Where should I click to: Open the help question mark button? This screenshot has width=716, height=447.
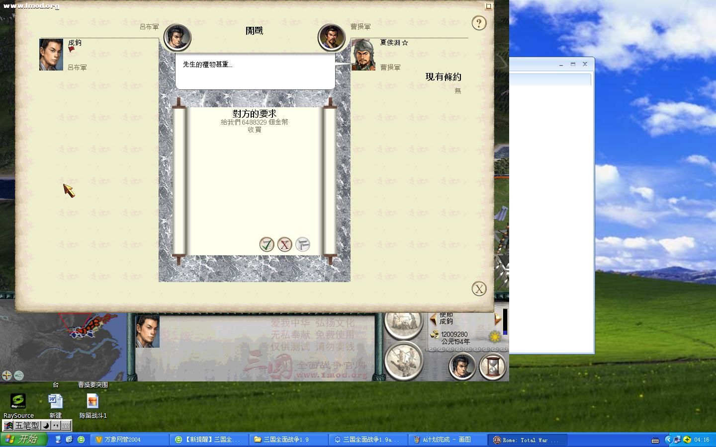(479, 23)
